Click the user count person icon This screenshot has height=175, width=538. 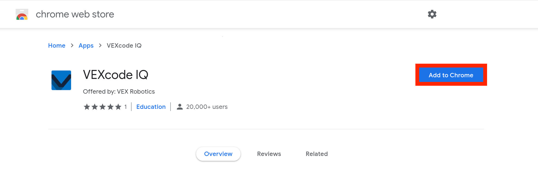coord(179,106)
